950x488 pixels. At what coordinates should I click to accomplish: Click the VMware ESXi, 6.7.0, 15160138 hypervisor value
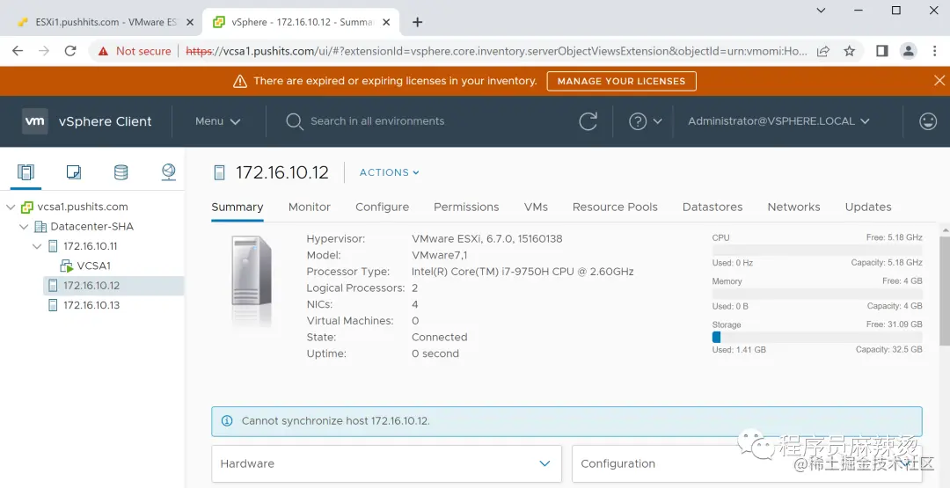(x=487, y=238)
